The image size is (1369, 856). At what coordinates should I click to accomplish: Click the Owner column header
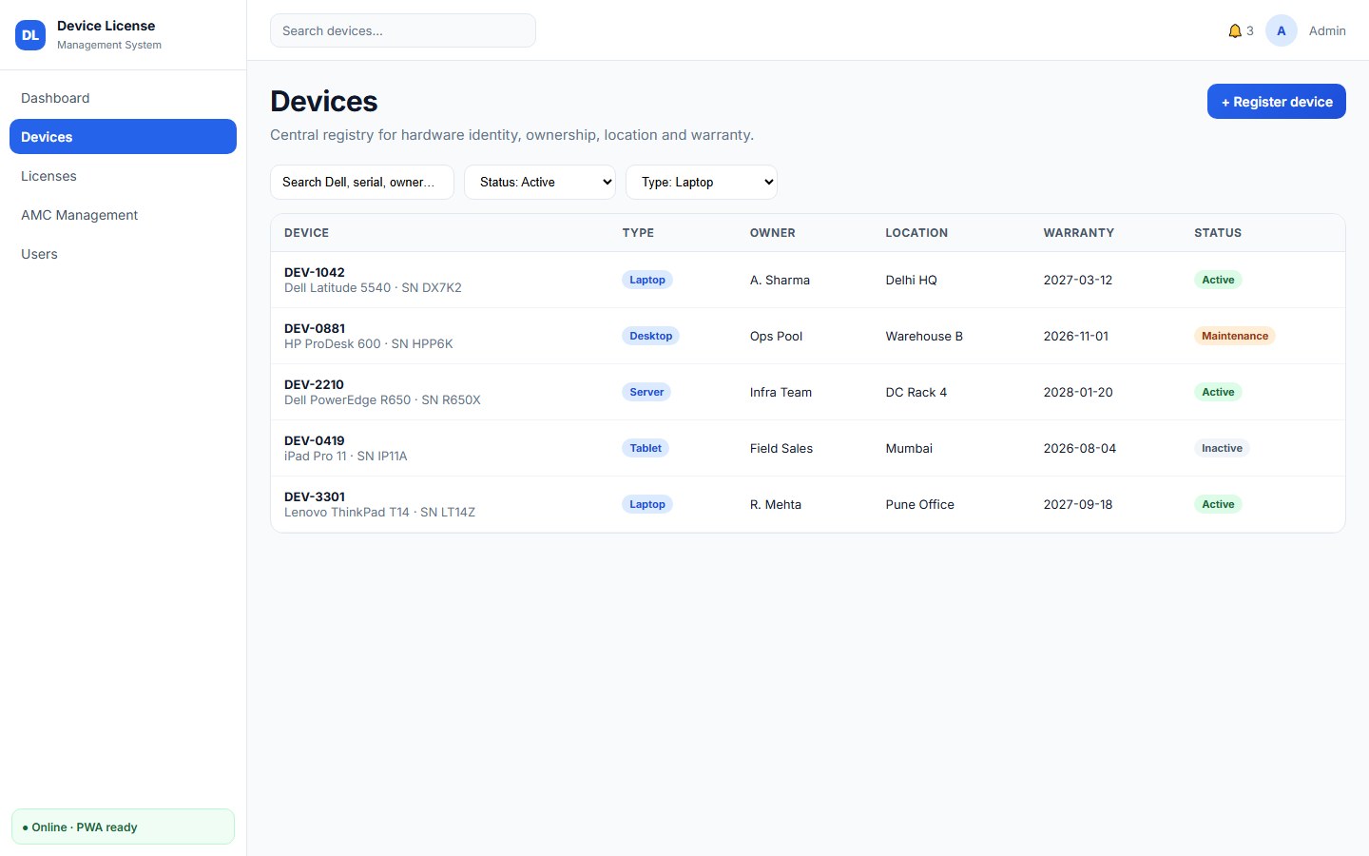coord(773,233)
